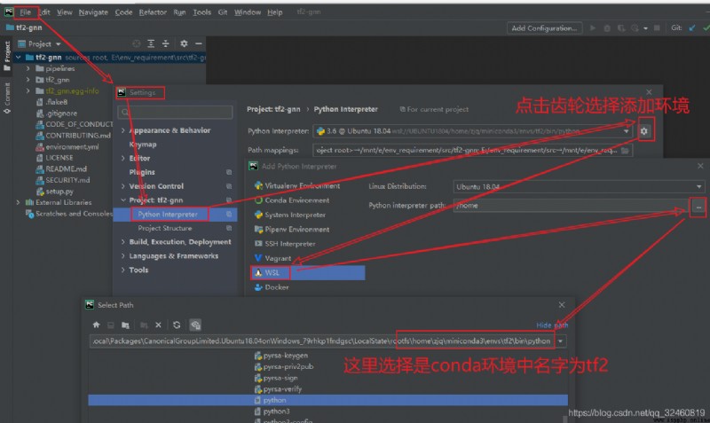Click Refresh icon in Select Path
The width and height of the screenshot is (710, 423).
177,325
